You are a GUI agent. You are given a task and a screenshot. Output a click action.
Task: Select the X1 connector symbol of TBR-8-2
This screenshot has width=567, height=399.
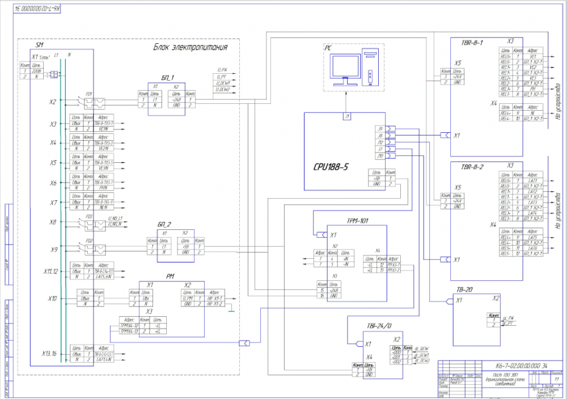click(x=446, y=259)
